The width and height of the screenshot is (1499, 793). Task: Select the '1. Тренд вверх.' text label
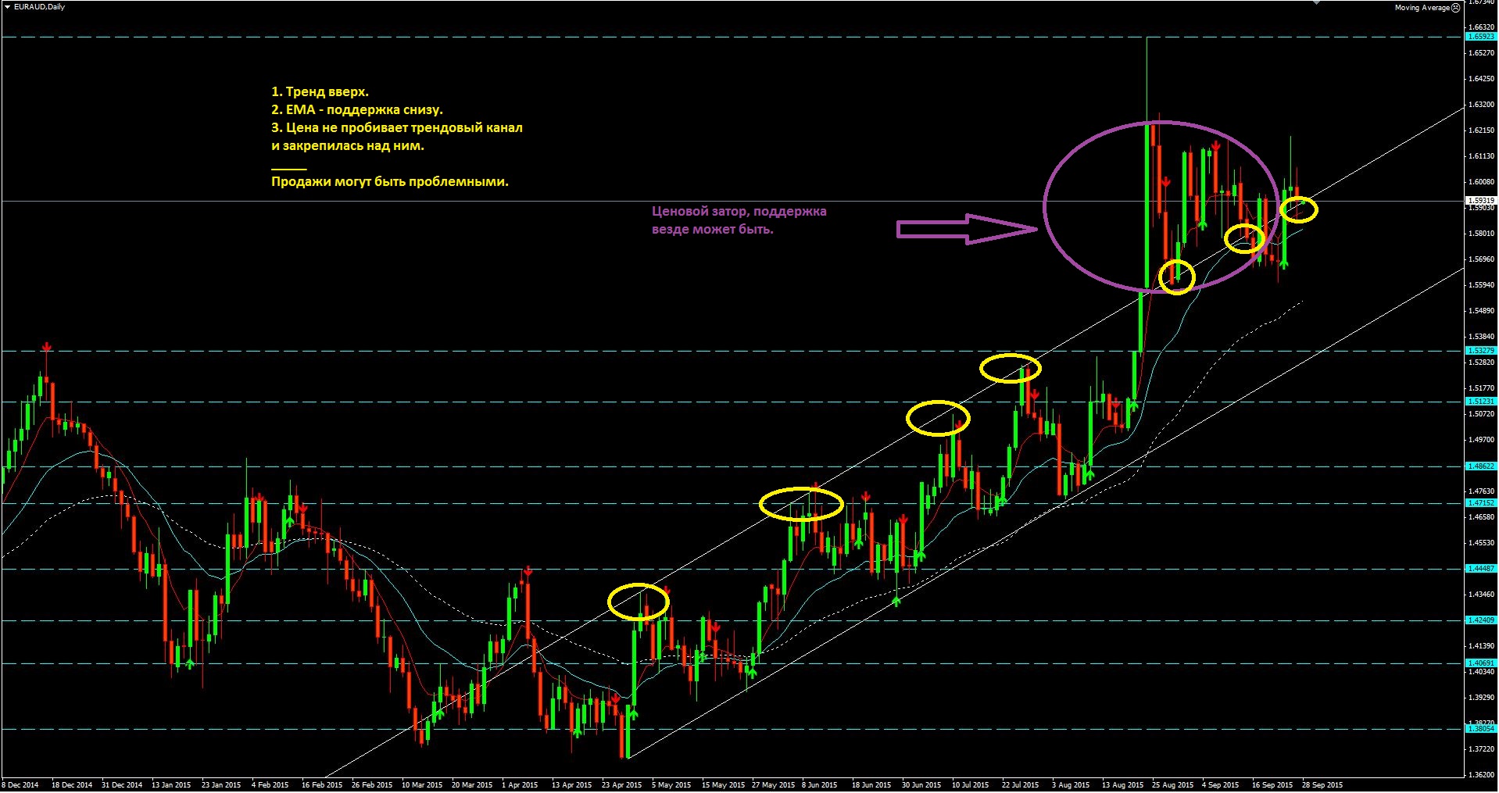pyautogui.click(x=320, y=92)
